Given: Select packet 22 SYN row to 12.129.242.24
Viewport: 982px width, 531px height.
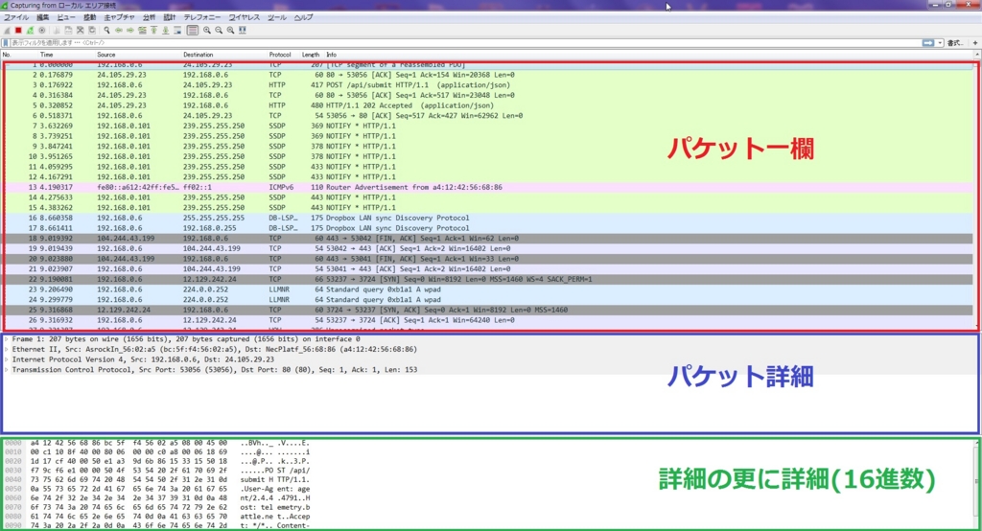Looking at the screenshot, I should (x=488, y=279).
